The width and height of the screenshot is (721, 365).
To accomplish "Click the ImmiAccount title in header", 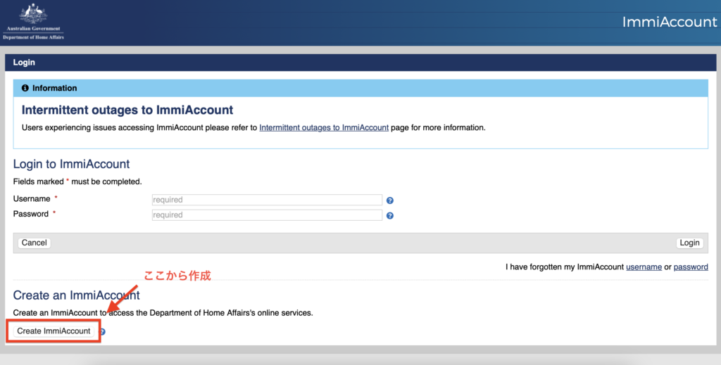I will click(669, 22).
